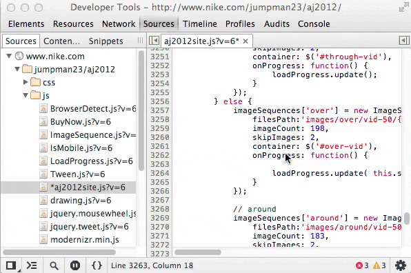Set breakpoint on line number 3264
The width and height of the screenshot is (411, 273).
coord(159,173)
